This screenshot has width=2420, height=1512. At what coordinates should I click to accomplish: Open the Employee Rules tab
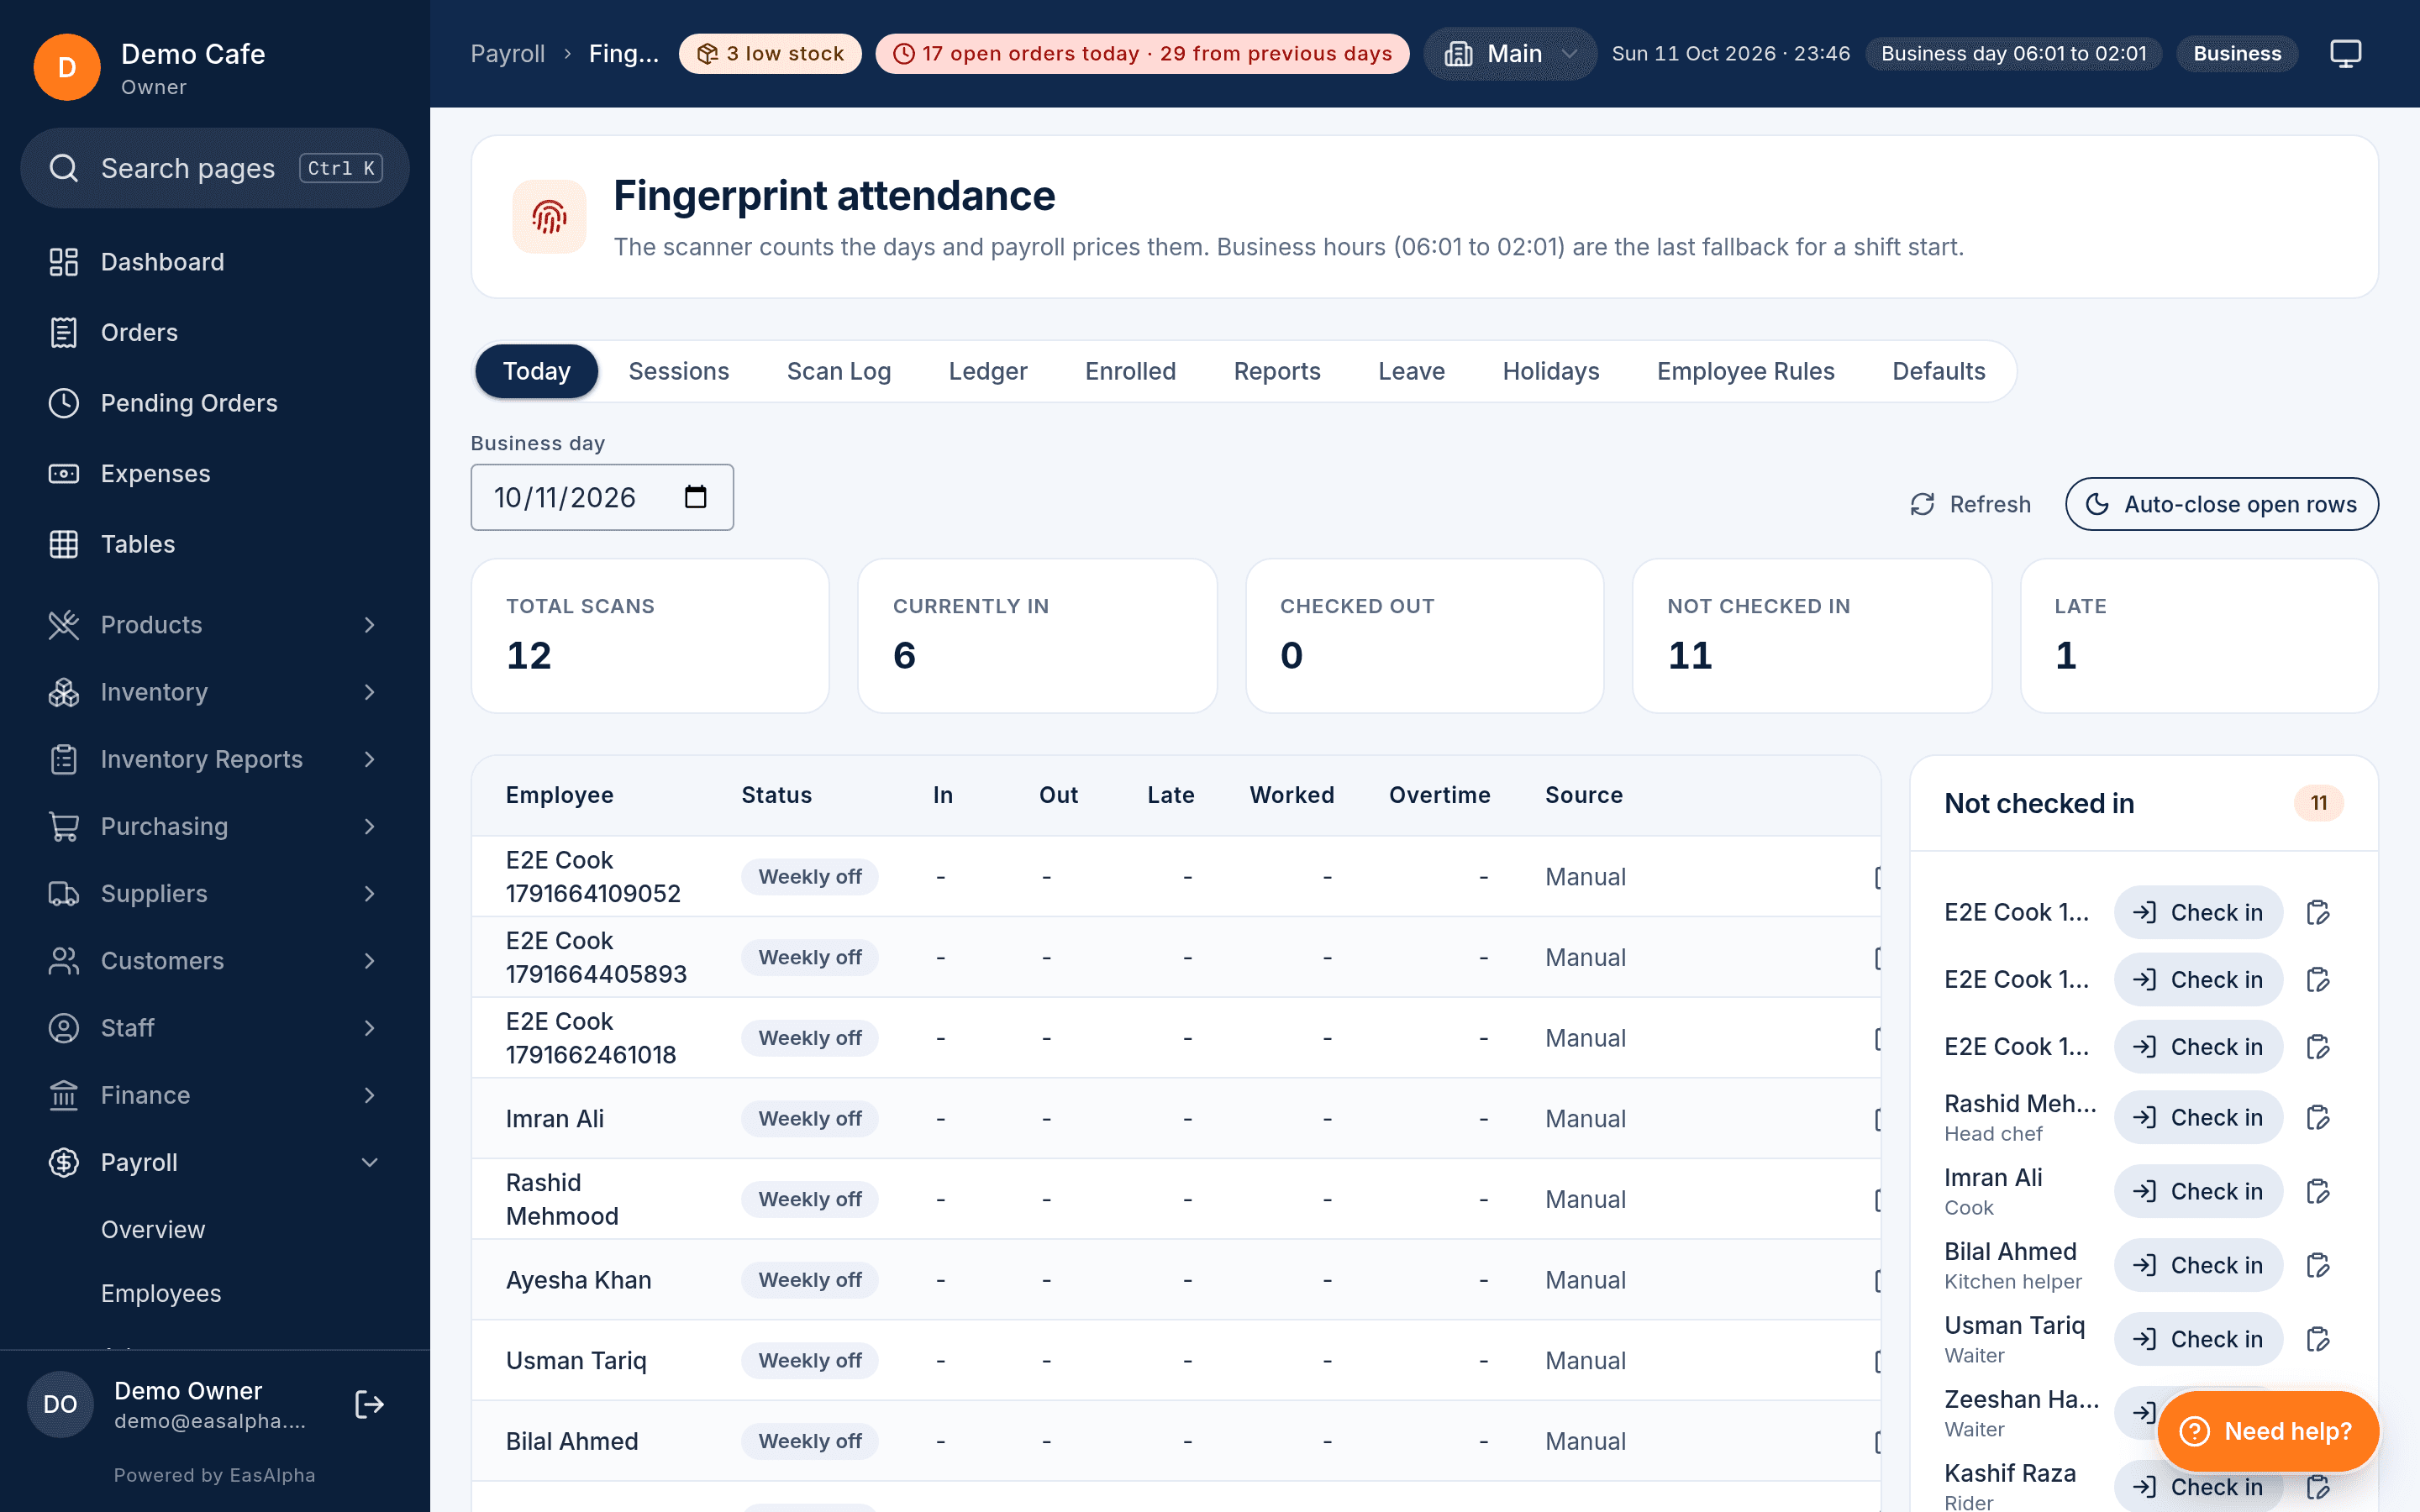click(x=1745, y=371)
